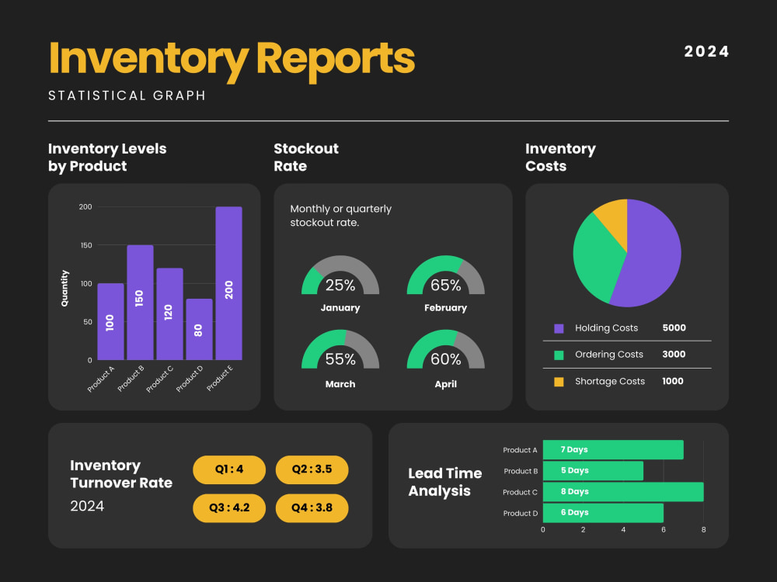This screenshot has width=777, height=582.
Task: Click the Stockout Rate heading
Action: coord(306,158)
